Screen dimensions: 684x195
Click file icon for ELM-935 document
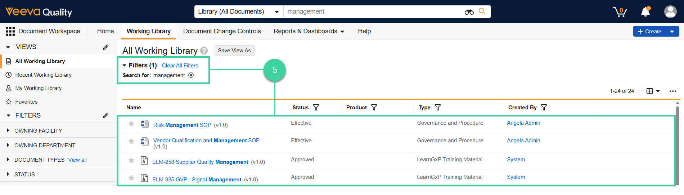(144, 178)
